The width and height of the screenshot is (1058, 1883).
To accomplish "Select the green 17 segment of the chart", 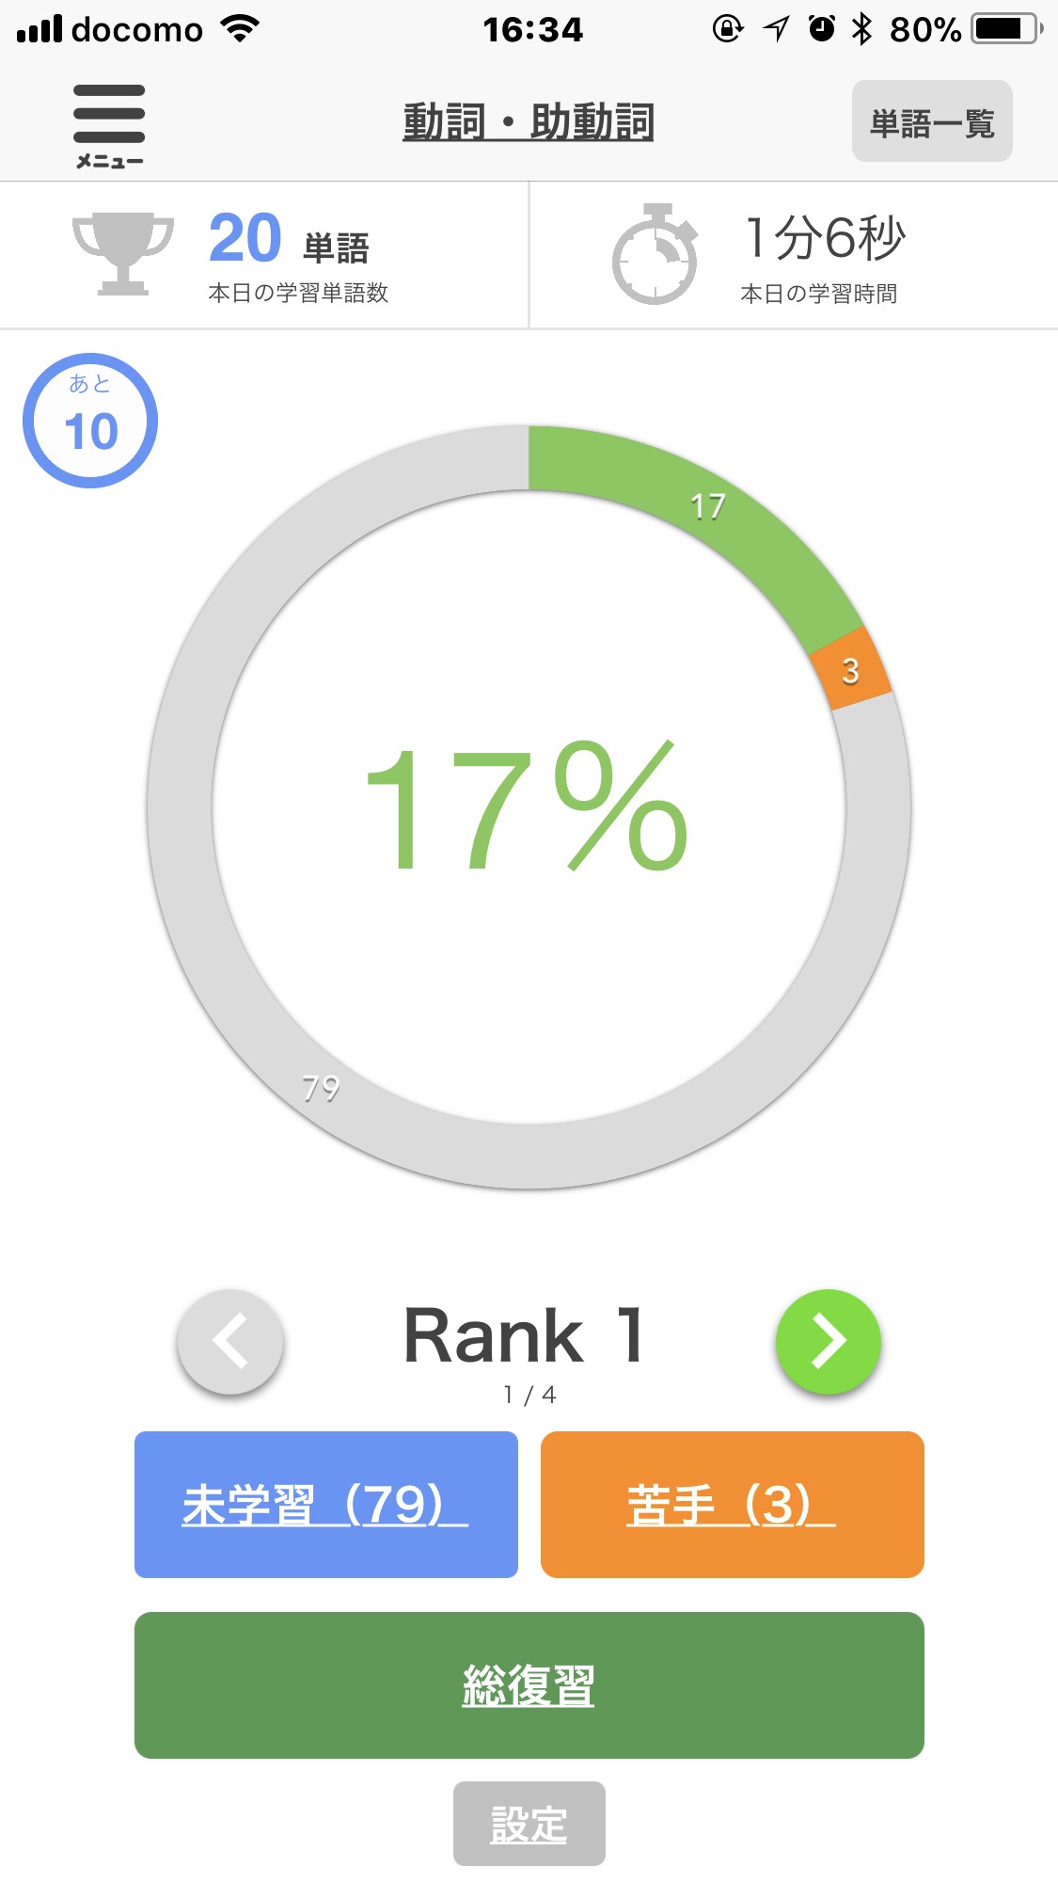I will (707, 508).
